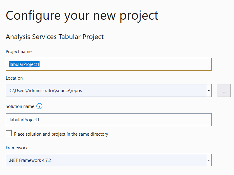
Task: Click the "Place solution and project in the same directory" label
Action: 61,134
